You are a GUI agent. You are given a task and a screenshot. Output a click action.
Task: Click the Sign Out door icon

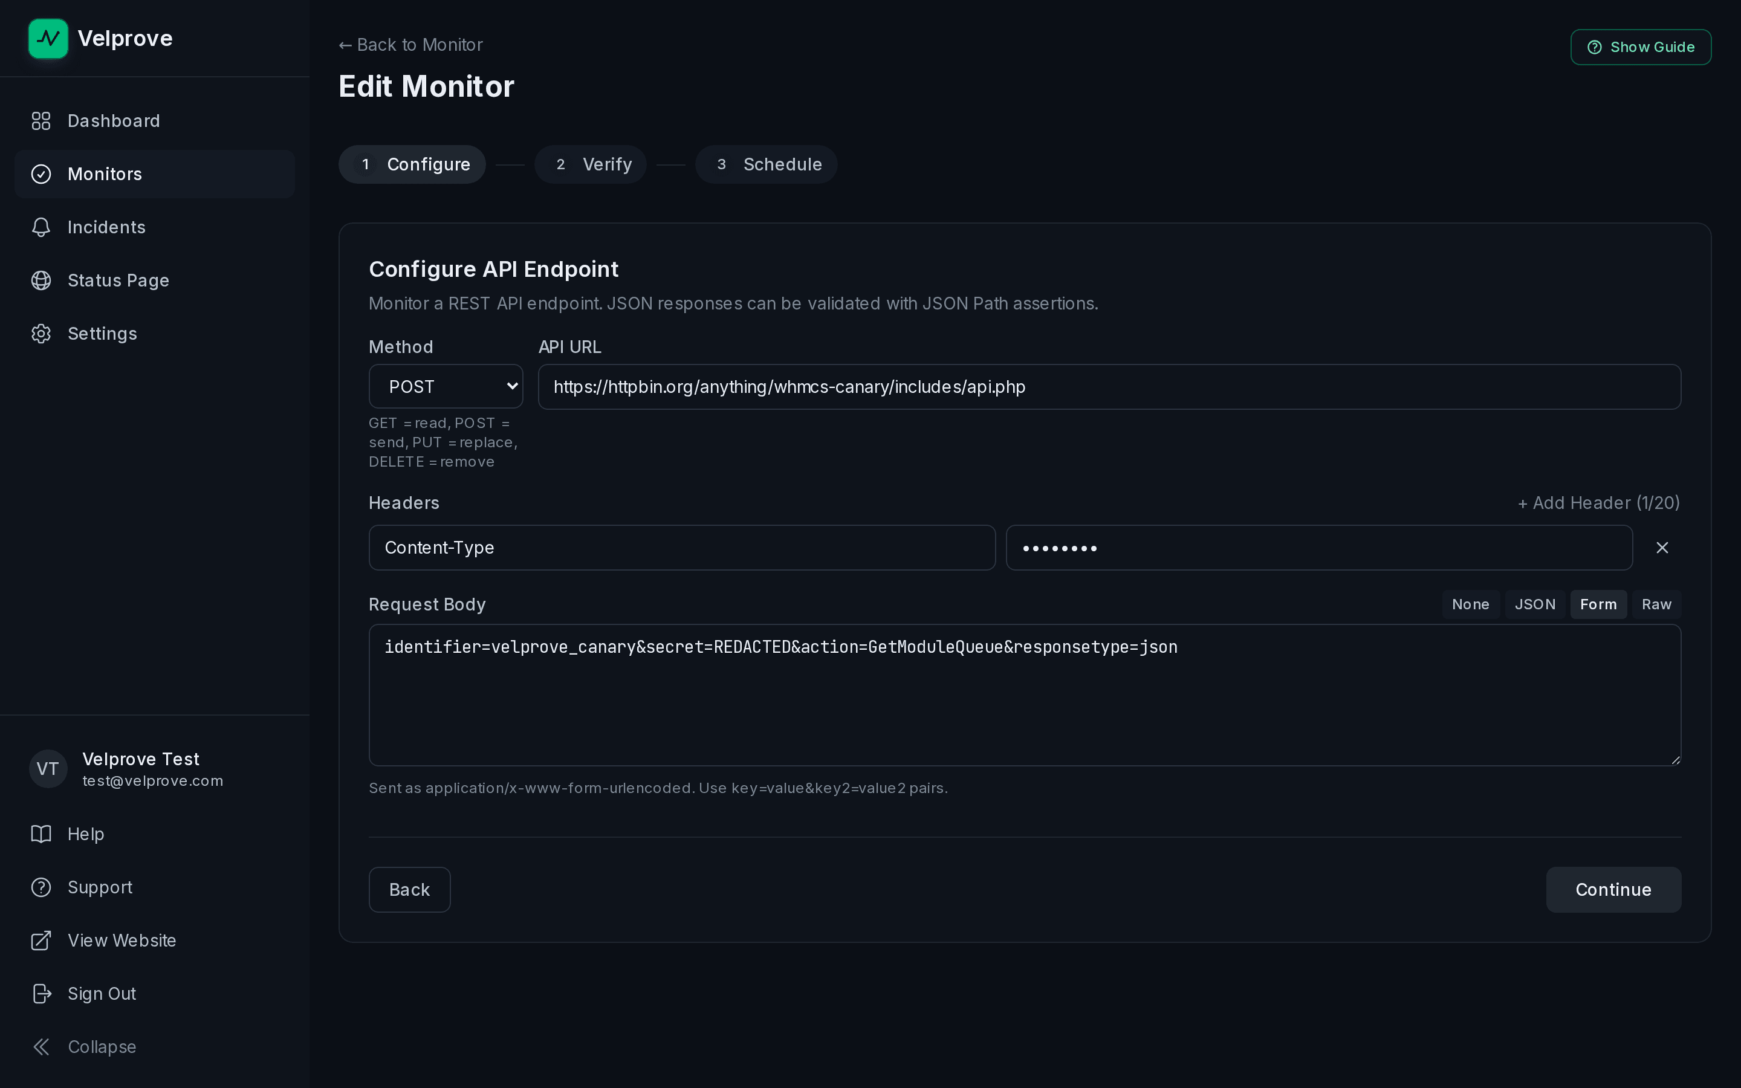[x=41, y=994]
